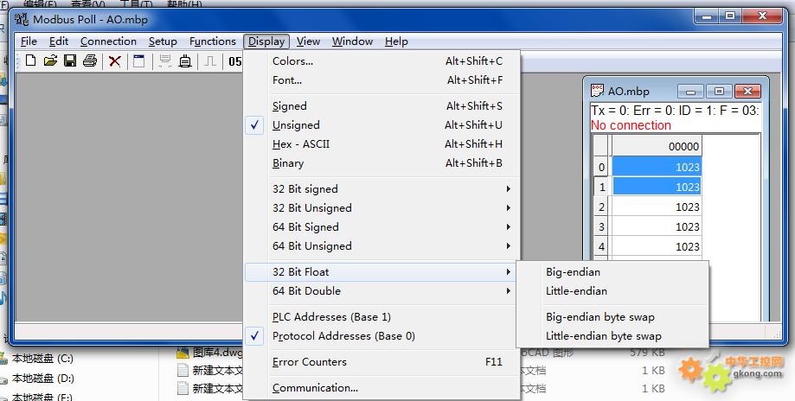Select drive 本地磁盘 (C:) in Explorer
795x401 pixels.
tap(43, 359)
